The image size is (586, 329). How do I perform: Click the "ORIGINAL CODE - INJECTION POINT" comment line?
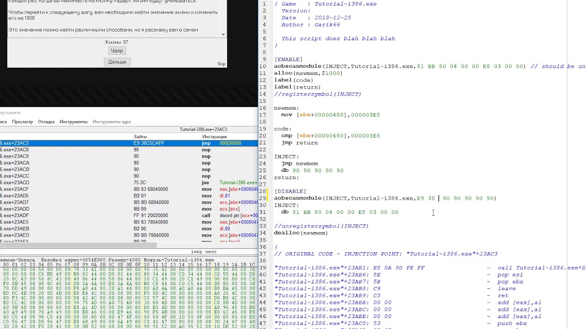(x=386, y=254)
